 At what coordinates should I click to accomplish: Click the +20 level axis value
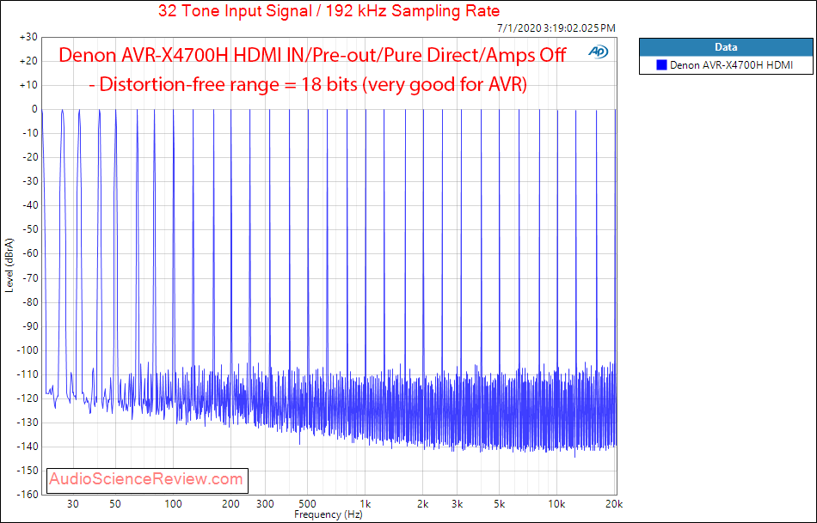[28, 61]
